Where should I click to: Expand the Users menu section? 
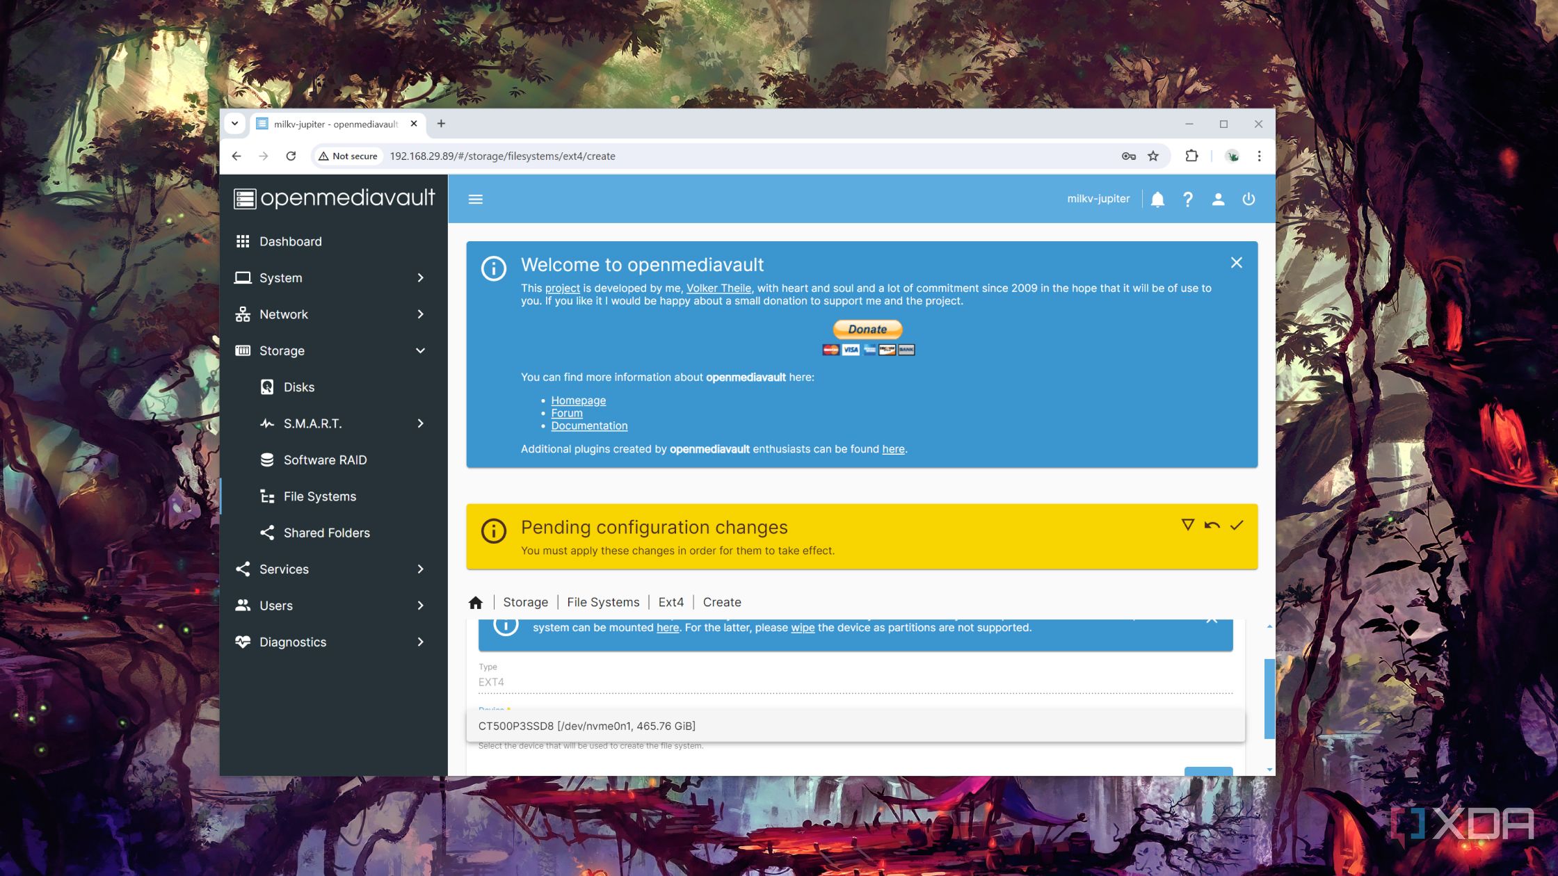point(333,606)
